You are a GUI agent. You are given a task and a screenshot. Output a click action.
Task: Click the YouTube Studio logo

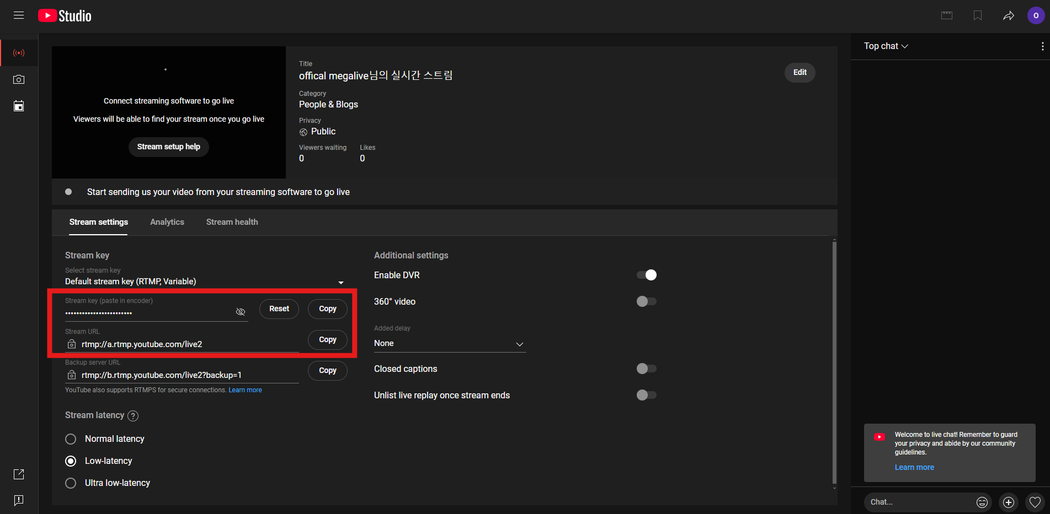click(x=65, y=15)
